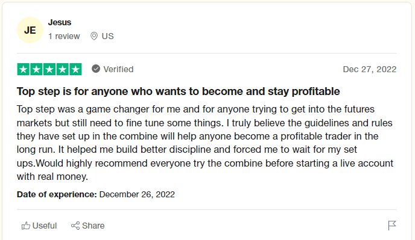Click the Share network icon
The height and width of the screenshot is (240, 415).
(75, 226)
